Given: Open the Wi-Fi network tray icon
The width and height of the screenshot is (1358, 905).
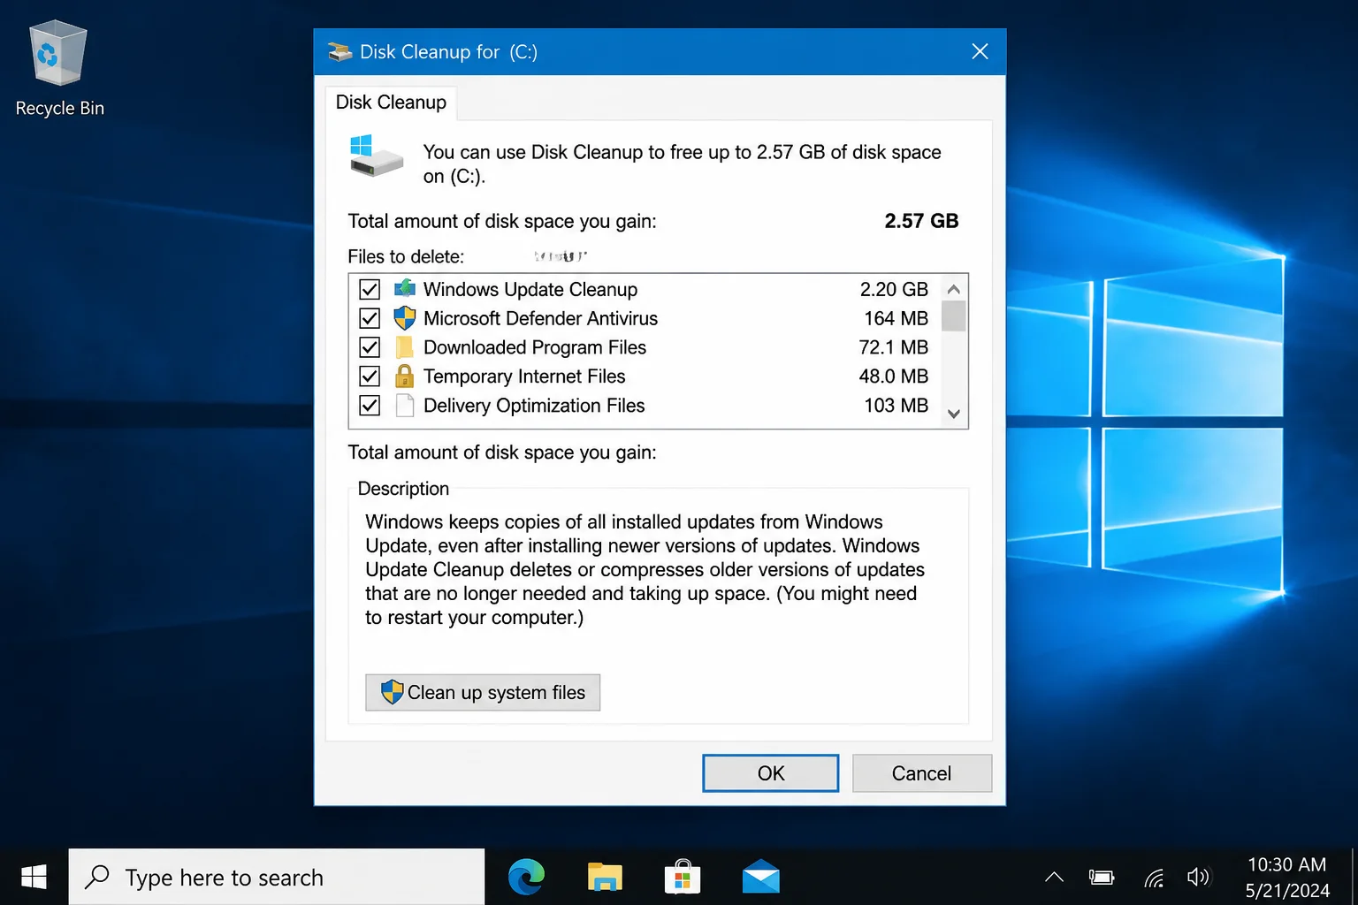Looking at the screenshot, I should click(1154, 878).
